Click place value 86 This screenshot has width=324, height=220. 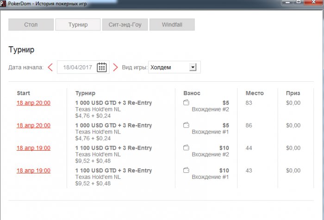point(249,125)
